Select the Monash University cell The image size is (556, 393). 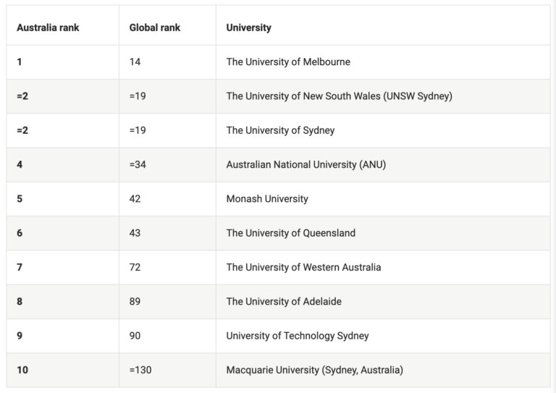pyautogui.click(x=267, y=199)
